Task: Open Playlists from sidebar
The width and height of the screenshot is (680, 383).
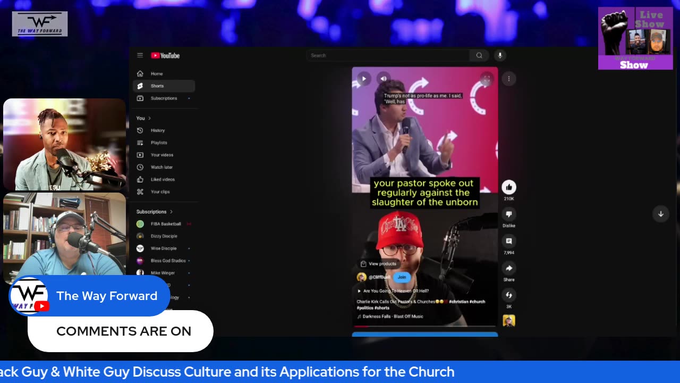Action: click(x=164, y=143)
